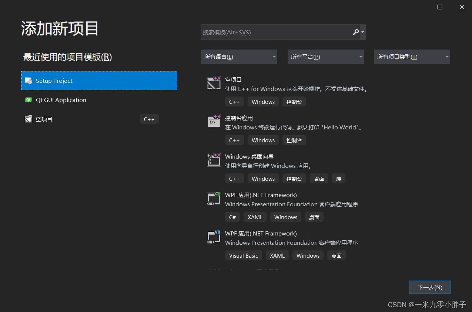Maximize the 添加新项目 dialog window
472x312 pixels.
pyautogui.click(x=440, y=7)
